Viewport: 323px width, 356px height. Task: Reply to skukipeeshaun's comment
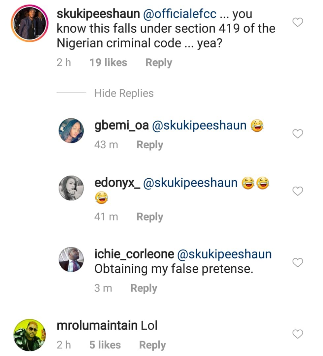[x=159, y=63]
